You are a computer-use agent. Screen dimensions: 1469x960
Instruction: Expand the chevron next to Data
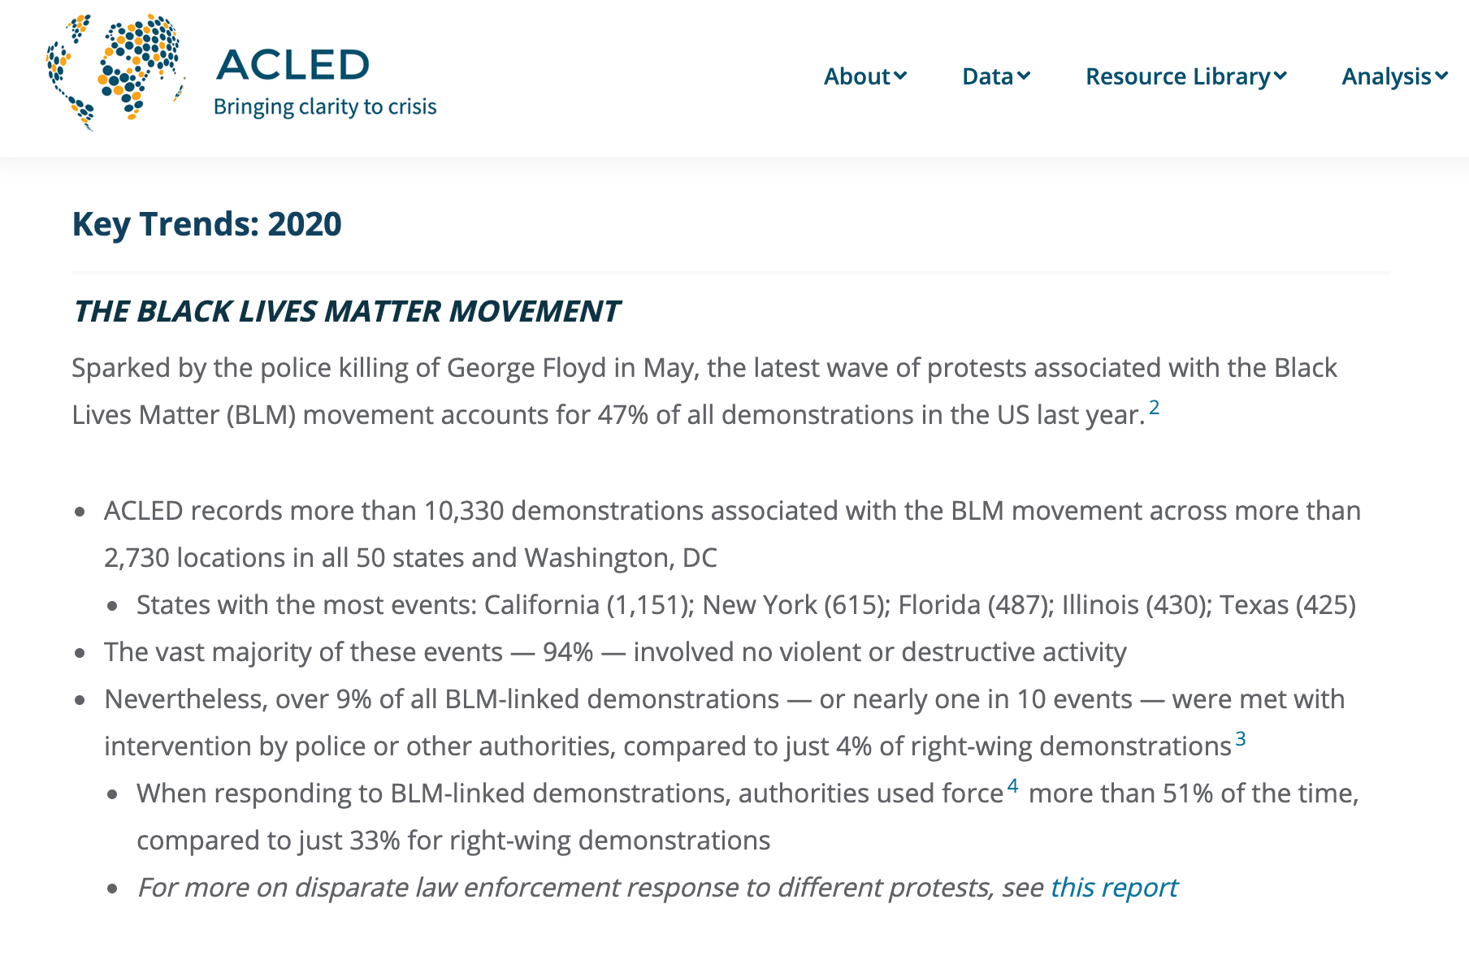1024,76
